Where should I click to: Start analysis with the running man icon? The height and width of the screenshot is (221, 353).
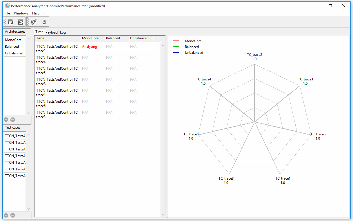pyautogui.click(x=34, y=22)
